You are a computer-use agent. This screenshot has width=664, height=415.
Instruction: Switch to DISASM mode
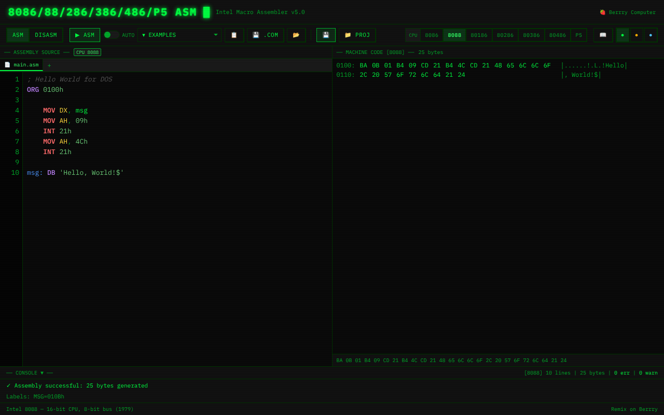pyautogui.click(x=46, y=35)
